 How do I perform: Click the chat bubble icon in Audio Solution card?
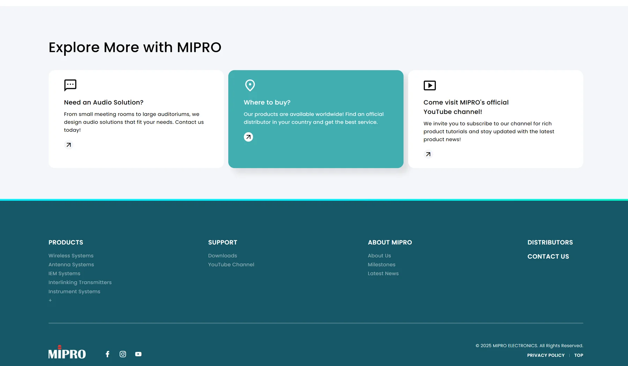click(x=70, y=85)
